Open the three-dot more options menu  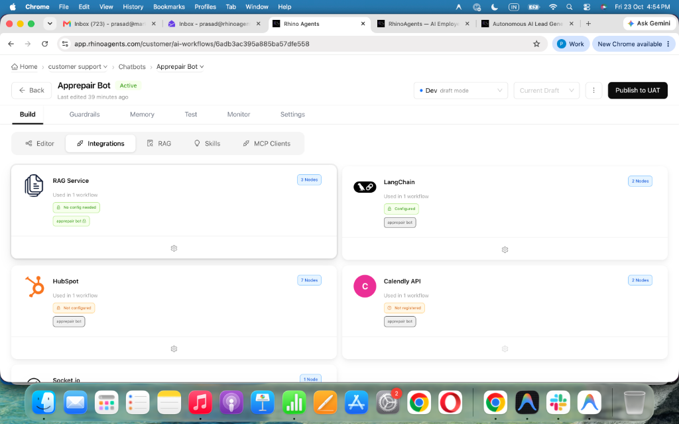[x=593, y=90]
